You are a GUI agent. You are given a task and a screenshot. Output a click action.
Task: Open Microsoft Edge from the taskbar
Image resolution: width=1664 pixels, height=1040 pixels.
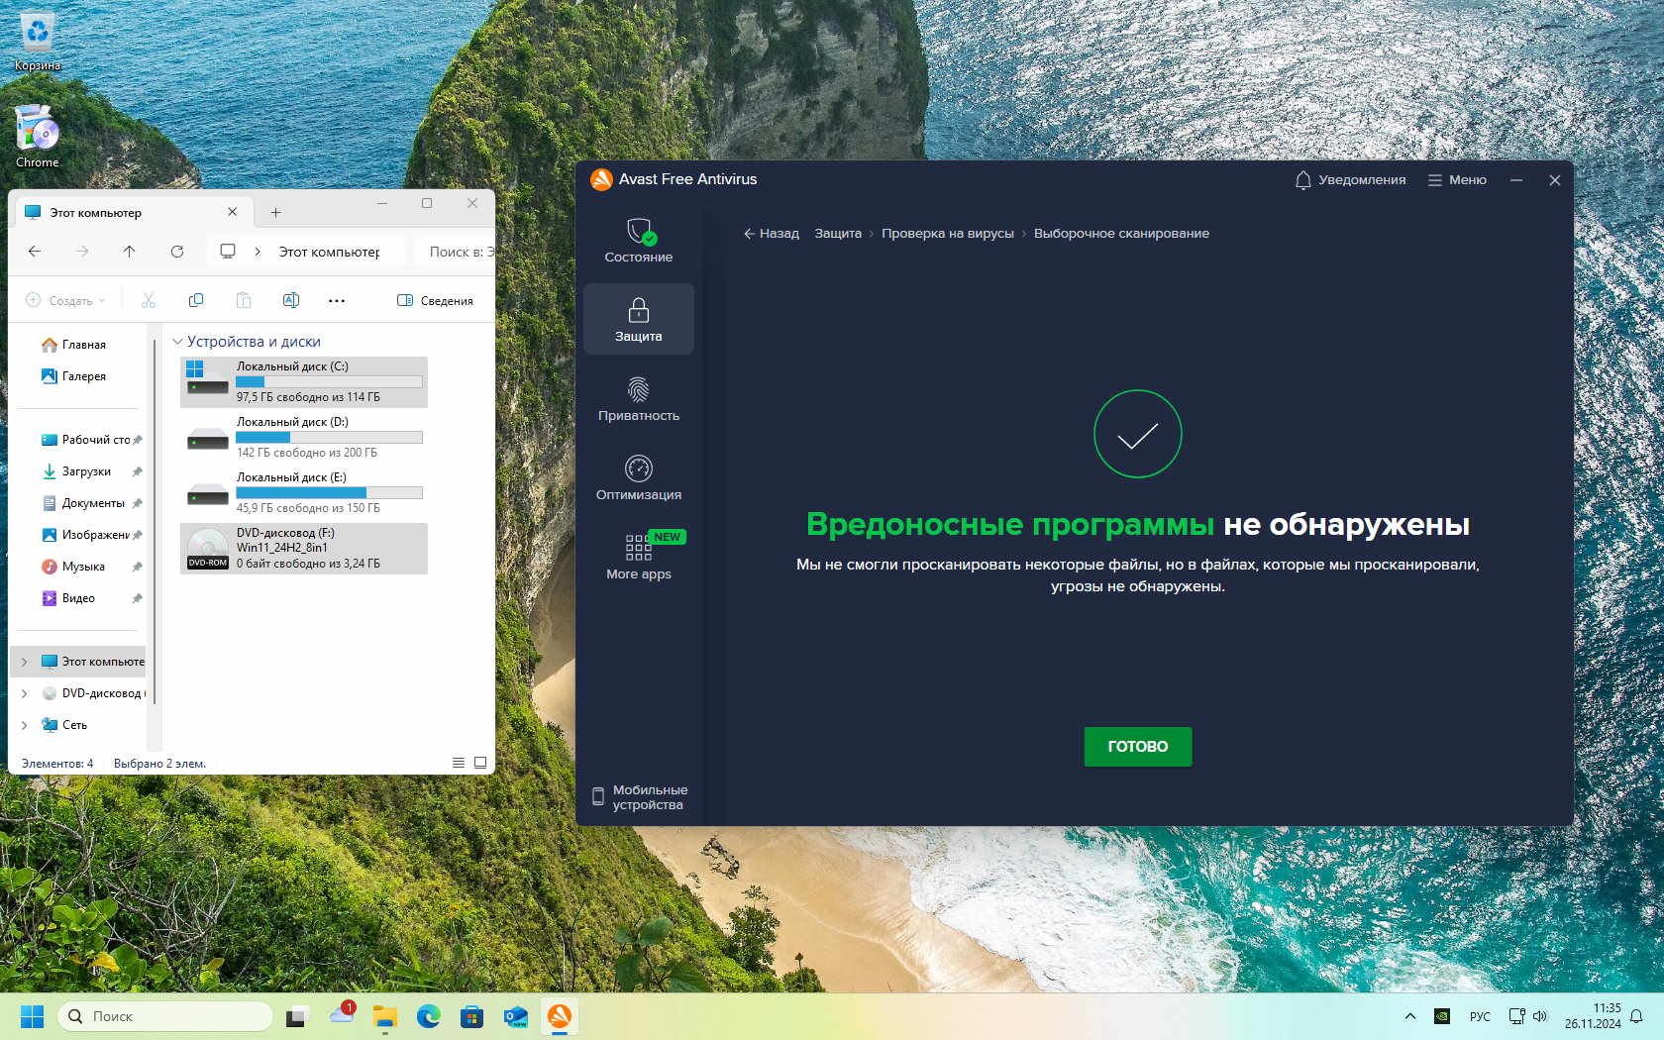(428, 1016)
